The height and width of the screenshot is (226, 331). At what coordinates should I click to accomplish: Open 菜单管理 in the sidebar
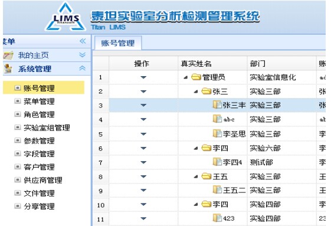tap(39, 101)
